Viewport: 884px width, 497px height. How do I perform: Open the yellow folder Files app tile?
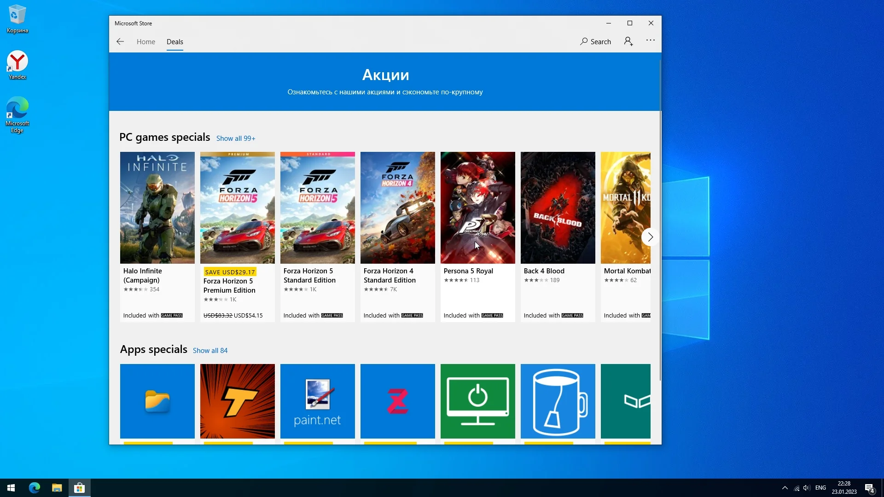point(157,401)
